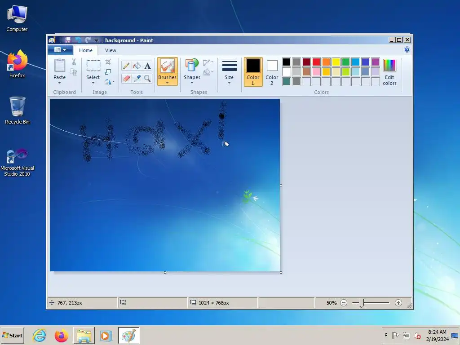Select the Color 1 button
Screen dimensions: 460x345
[x=253, y=72]
